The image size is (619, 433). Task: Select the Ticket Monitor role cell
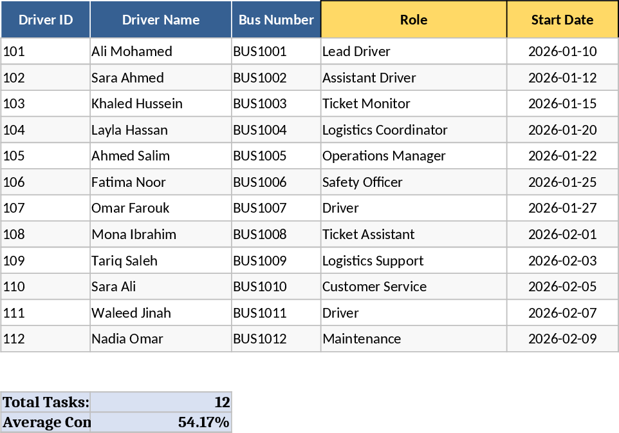414,104
